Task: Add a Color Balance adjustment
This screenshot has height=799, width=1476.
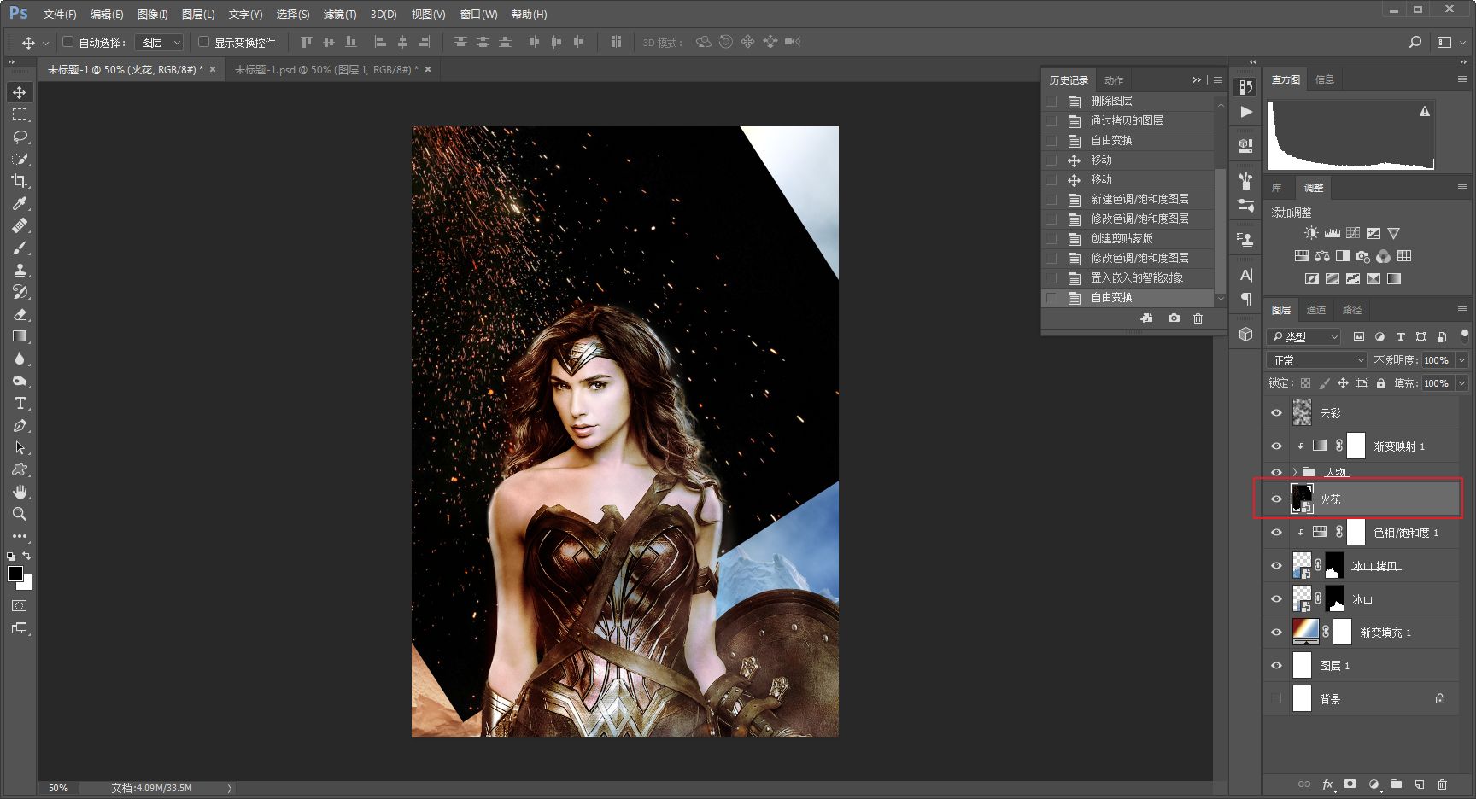Action: tap(1322, 256)
